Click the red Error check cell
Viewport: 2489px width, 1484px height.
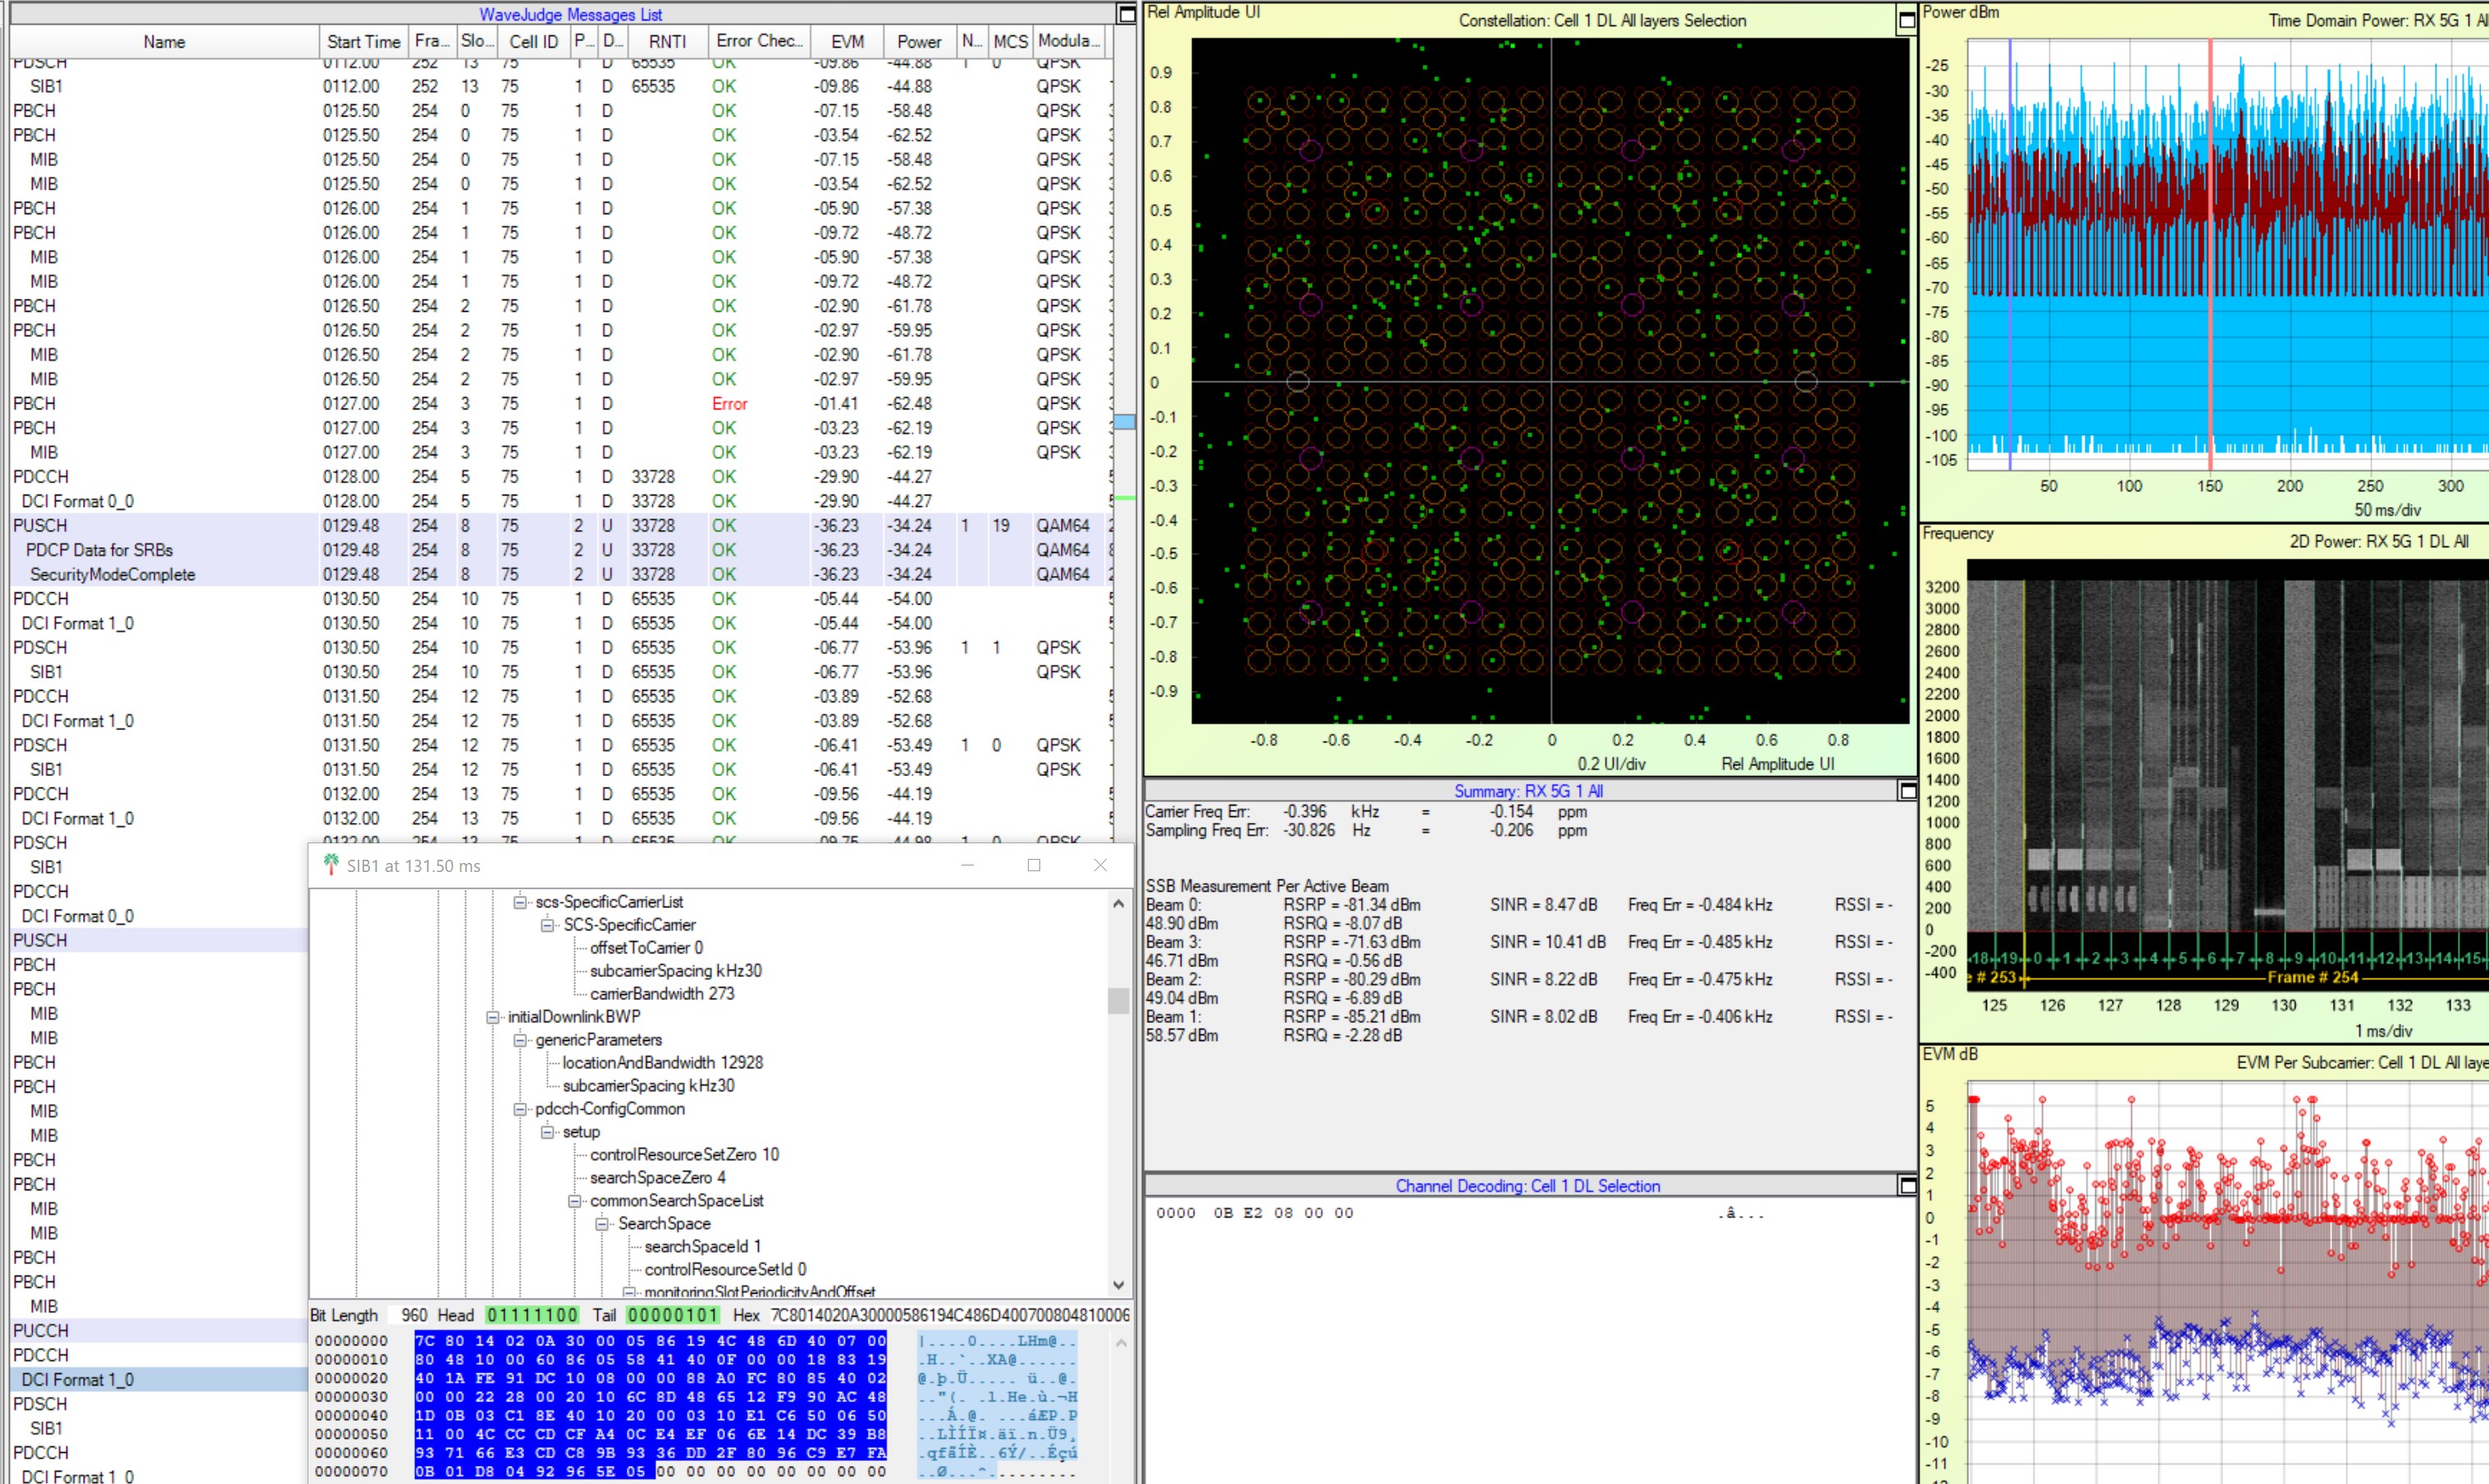pos(729,404)
